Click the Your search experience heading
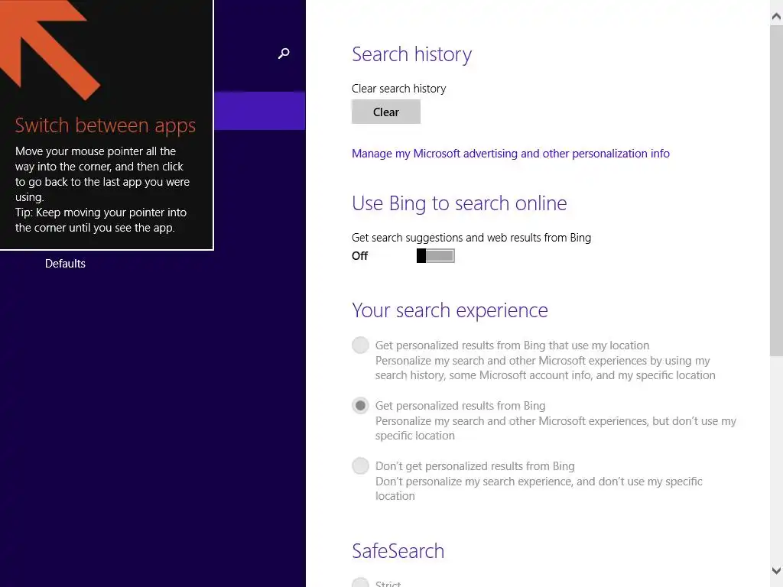The height and width of the screenshot is (587, 783). [450, 310]
